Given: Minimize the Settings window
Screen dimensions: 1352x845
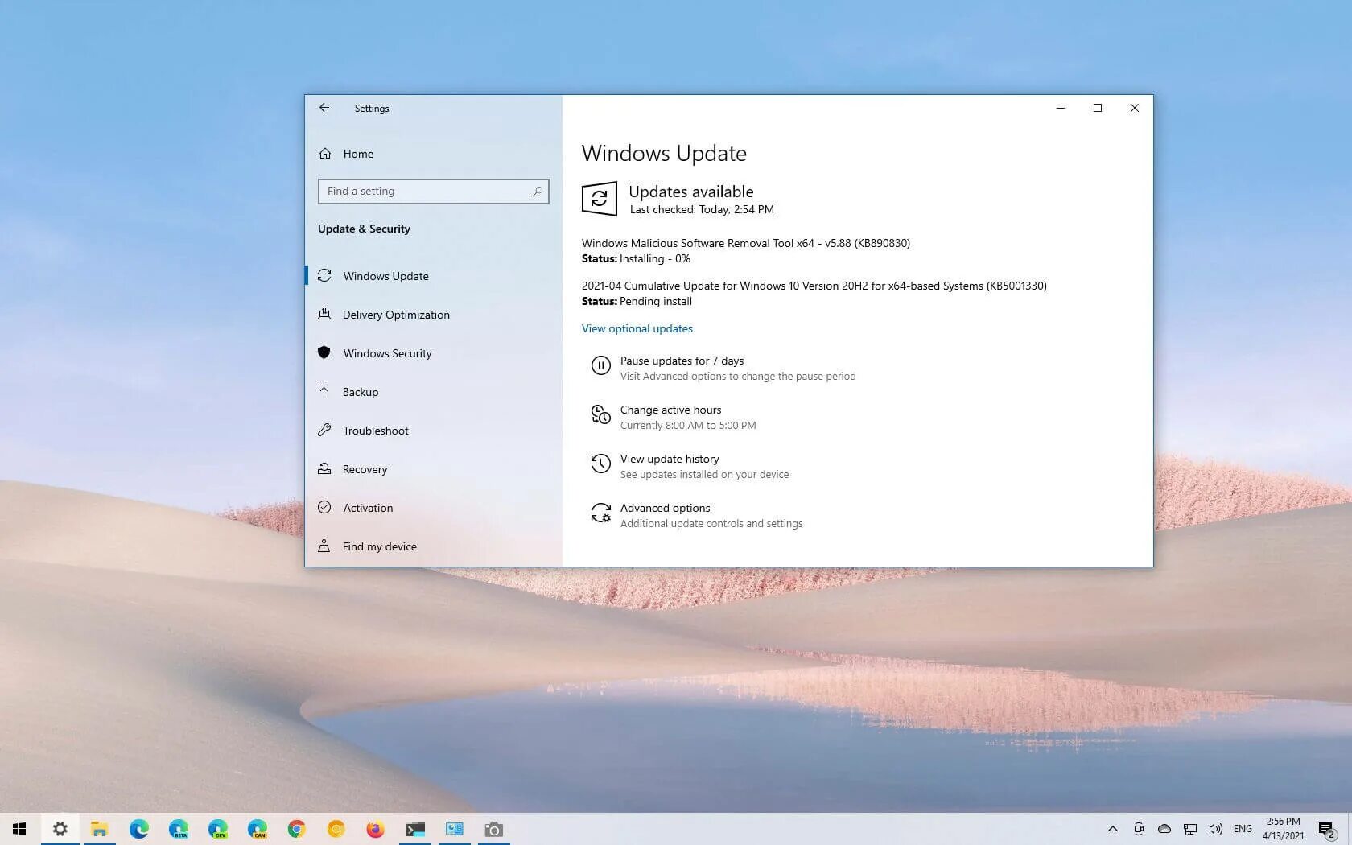Looking at the screenshot, I should point(1061,108).
